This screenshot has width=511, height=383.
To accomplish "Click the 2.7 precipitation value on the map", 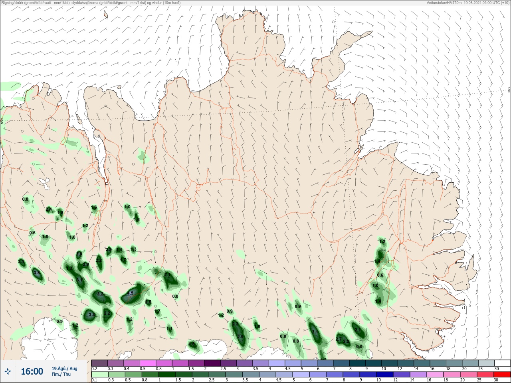I will coord(338,339).
